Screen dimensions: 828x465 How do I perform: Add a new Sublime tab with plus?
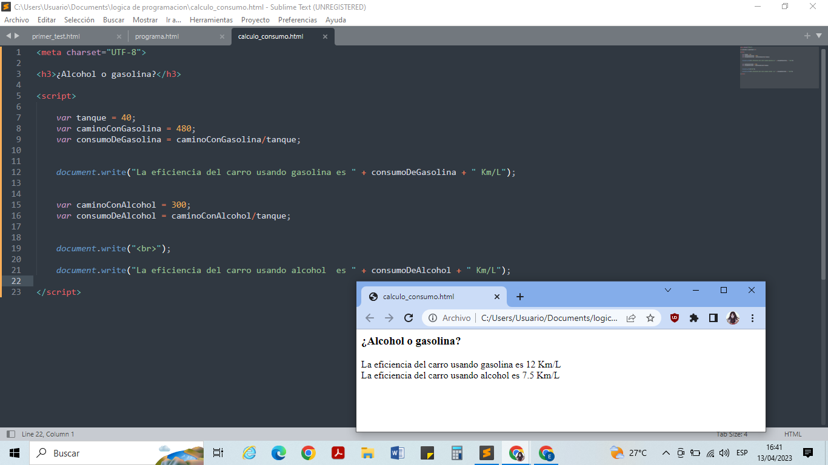pos(807,36)
